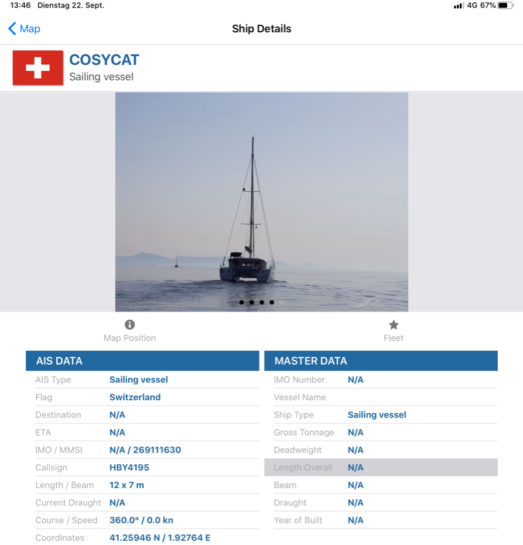The width and height of the screenshot is (523, 545).
Task: Select the highlighted Length Overall row
Action: pyautogui.click(x=381, y=468)
